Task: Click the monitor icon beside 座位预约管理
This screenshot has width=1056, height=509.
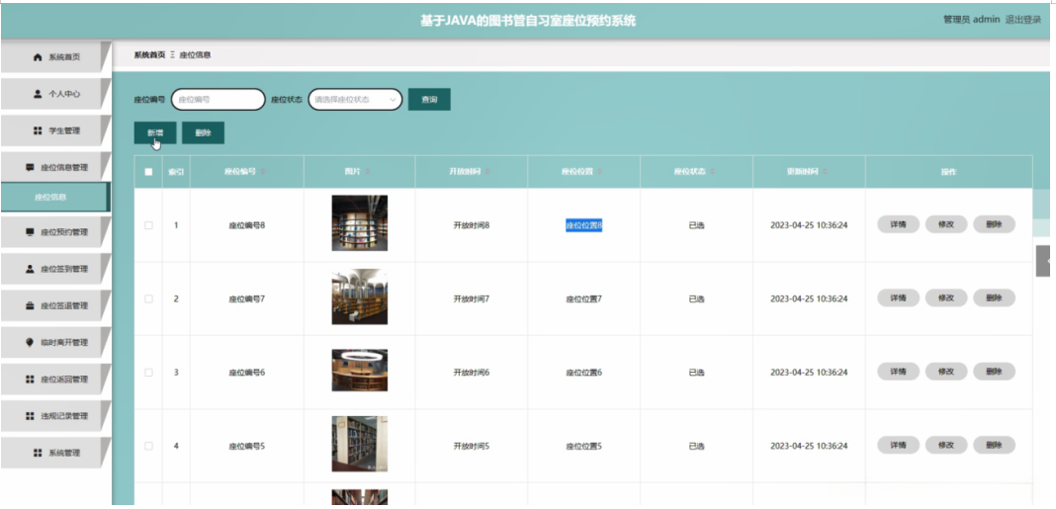Action: click(30, 232)
